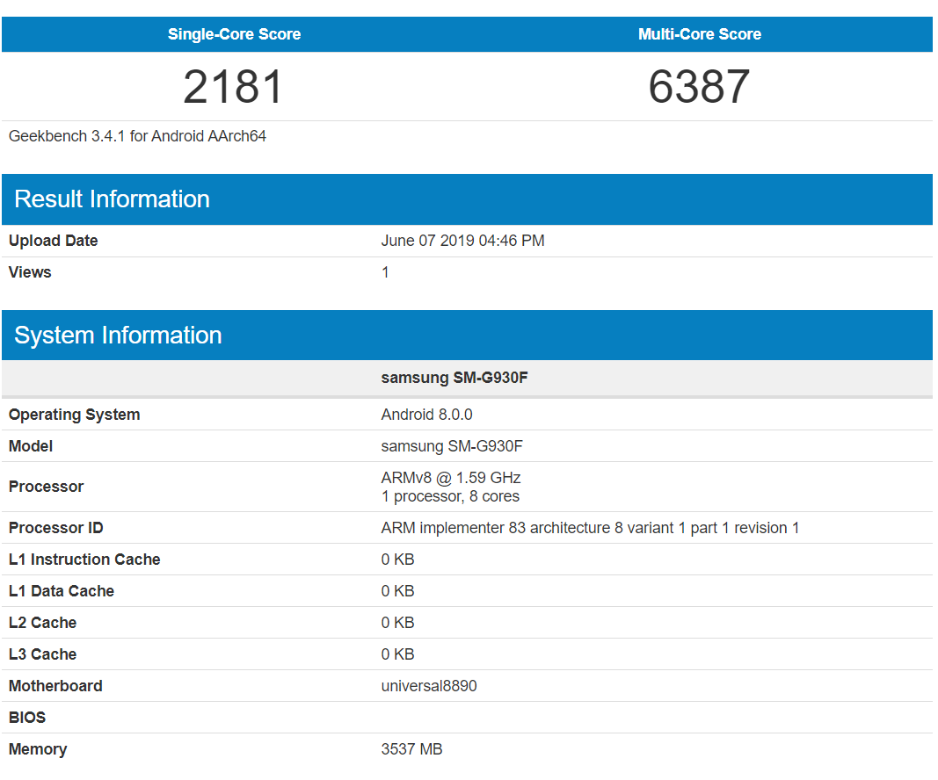Click the Operating System label
The height and width of the screenshot is (780, 938).
[x=74, y=415]
